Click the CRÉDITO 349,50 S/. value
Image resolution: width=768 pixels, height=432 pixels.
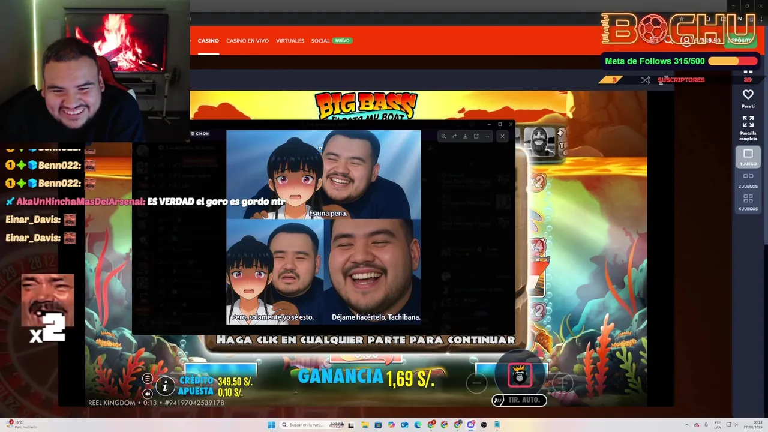[235, 382]
